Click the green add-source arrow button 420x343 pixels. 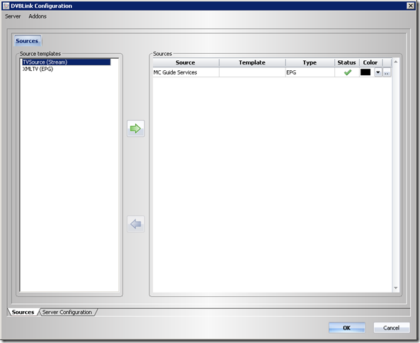click(x=135, y=129)
